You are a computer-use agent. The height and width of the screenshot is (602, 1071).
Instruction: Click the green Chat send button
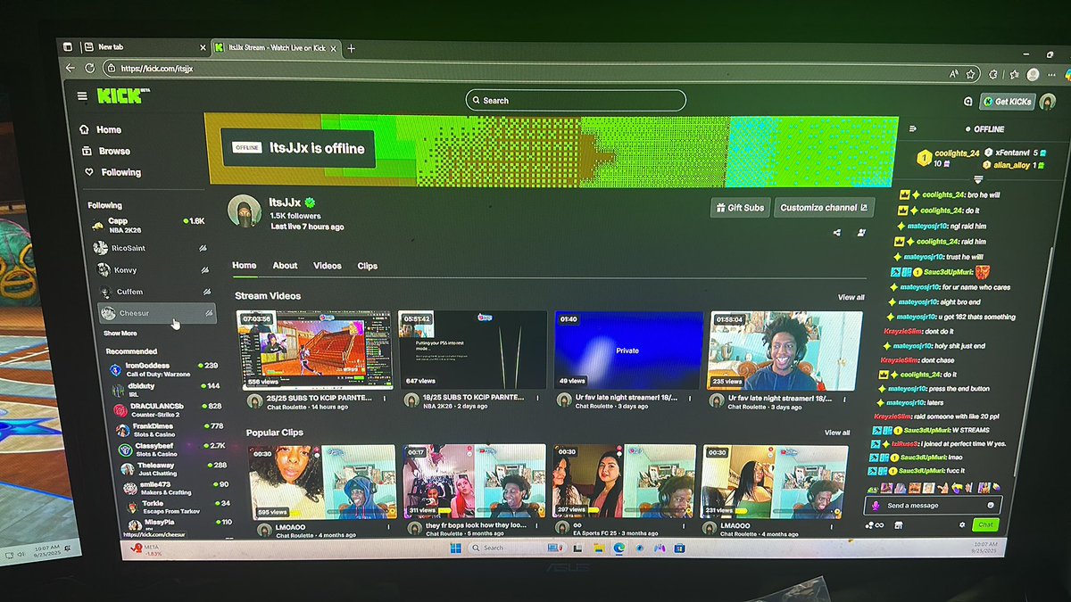click(x=985, y=525)
